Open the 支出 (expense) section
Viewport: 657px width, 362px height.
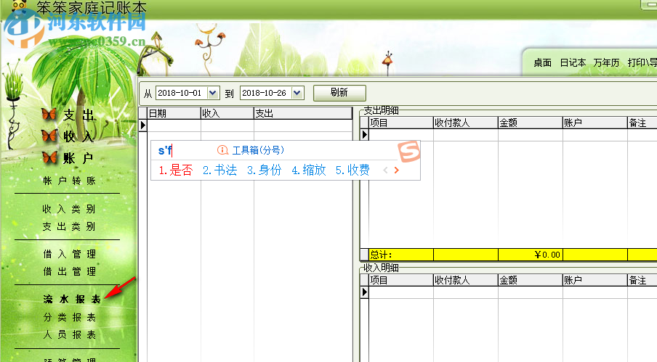click(78, 115)
